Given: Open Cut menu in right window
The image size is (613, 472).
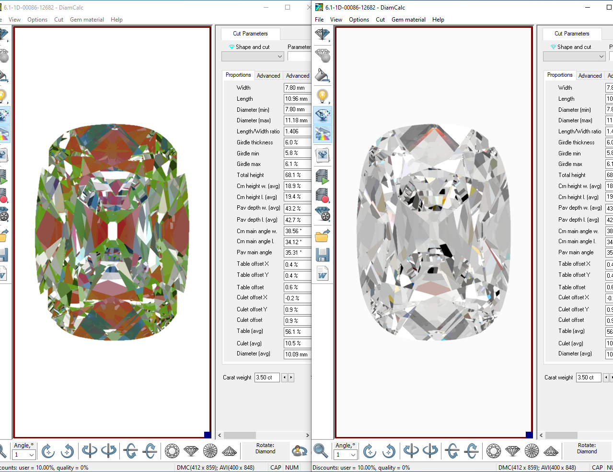Looking at the screenshot, I should 380,20.
